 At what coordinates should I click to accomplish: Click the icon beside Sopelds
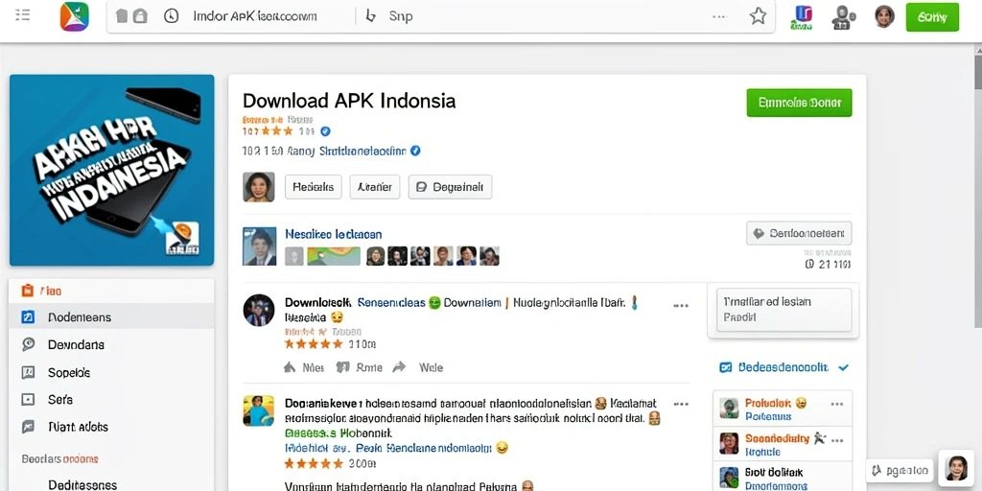point(28,373)
